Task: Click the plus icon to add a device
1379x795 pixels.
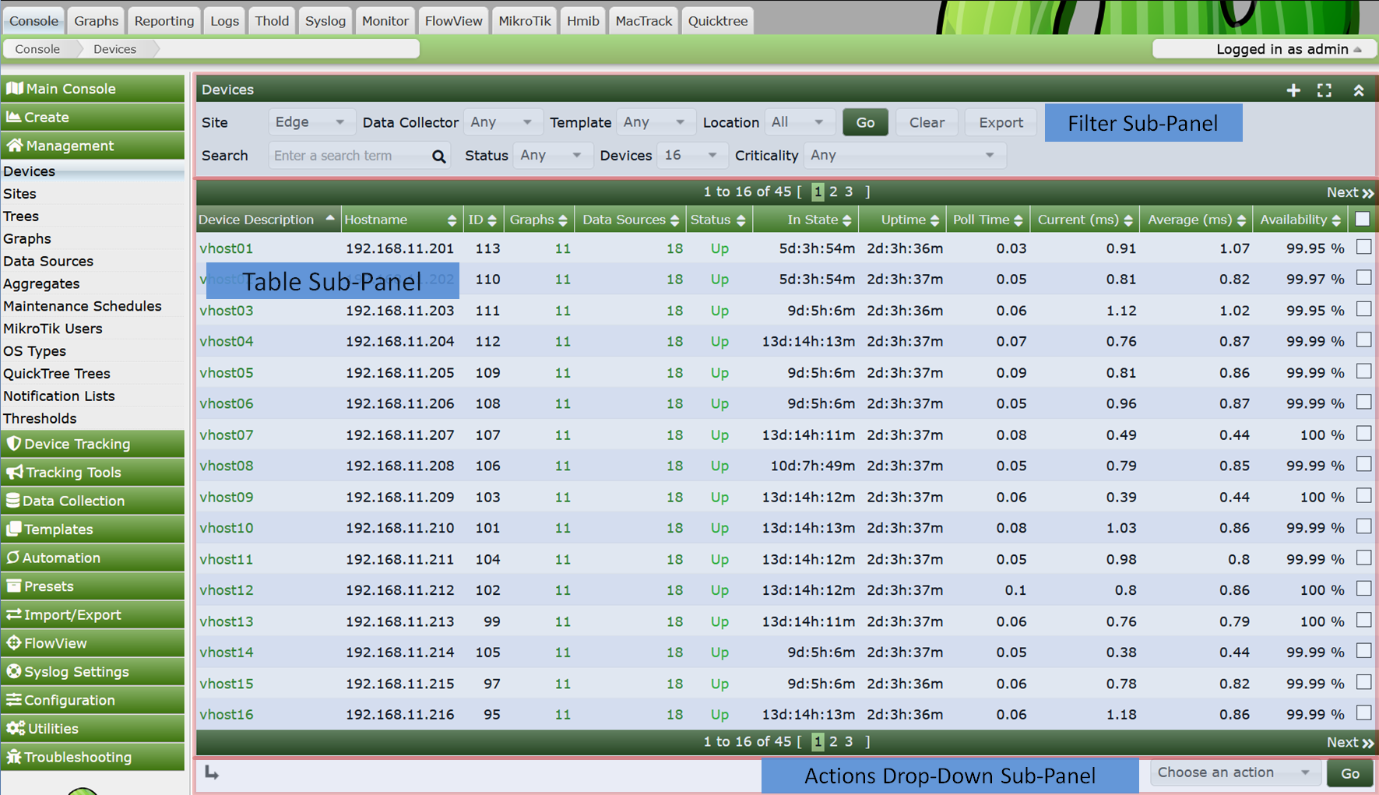Action: 1293,90
